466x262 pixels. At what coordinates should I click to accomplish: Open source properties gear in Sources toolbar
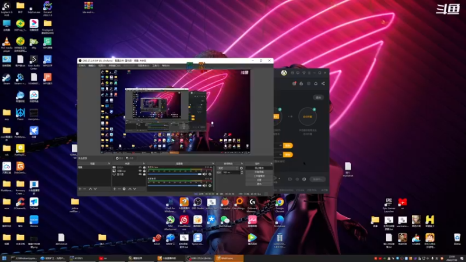click(124, 189)
